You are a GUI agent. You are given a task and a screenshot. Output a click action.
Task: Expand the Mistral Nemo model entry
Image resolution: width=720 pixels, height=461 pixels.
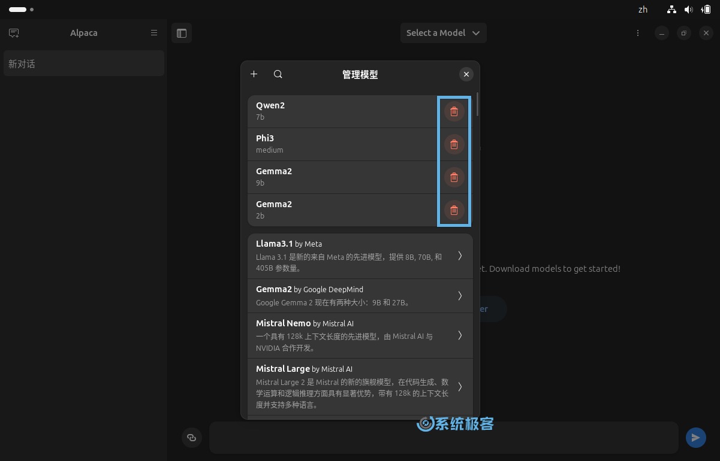pos(360,335)
